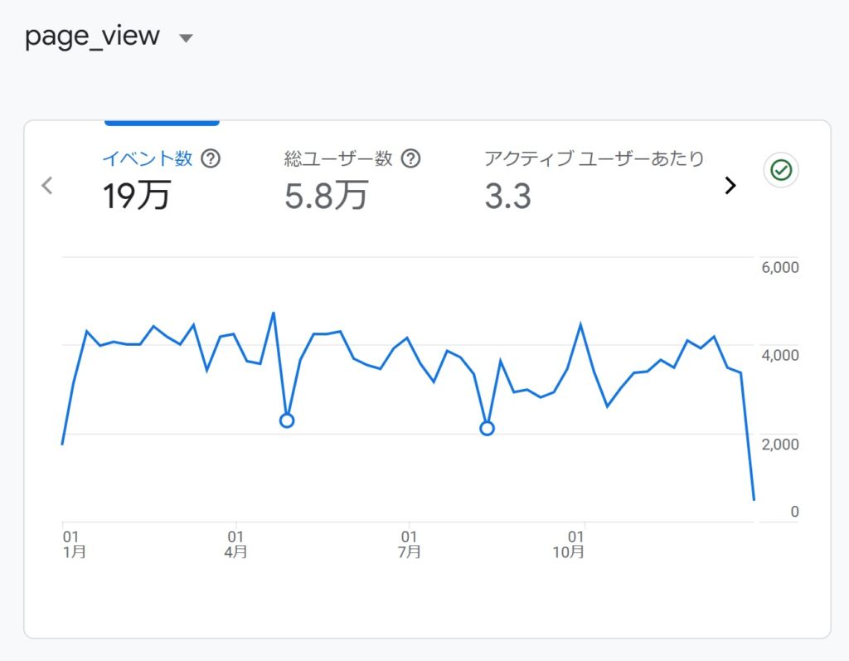Switch to アクティブ ユーザーあたり metric tab
The image size is (849, 661).
(594, 158)
